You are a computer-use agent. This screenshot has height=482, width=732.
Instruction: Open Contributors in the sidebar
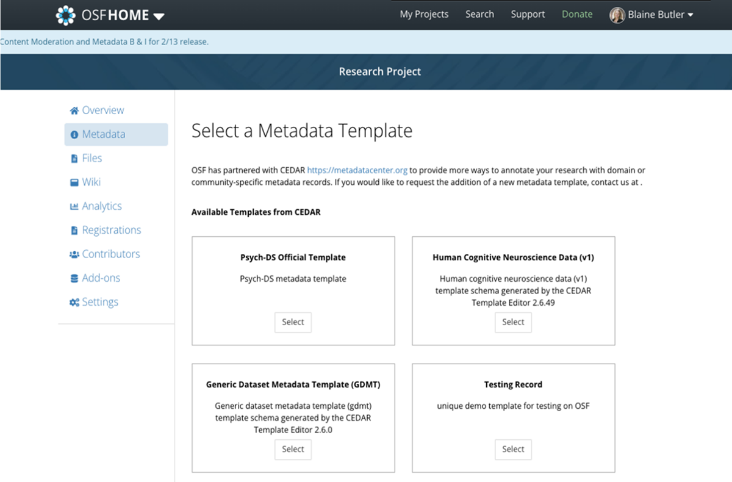[111, 254]
